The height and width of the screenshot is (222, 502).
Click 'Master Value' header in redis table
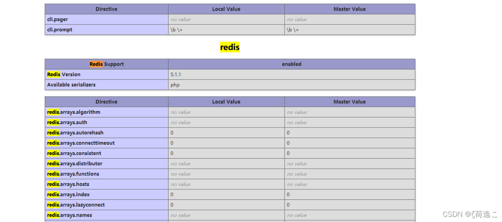point(350,102)
